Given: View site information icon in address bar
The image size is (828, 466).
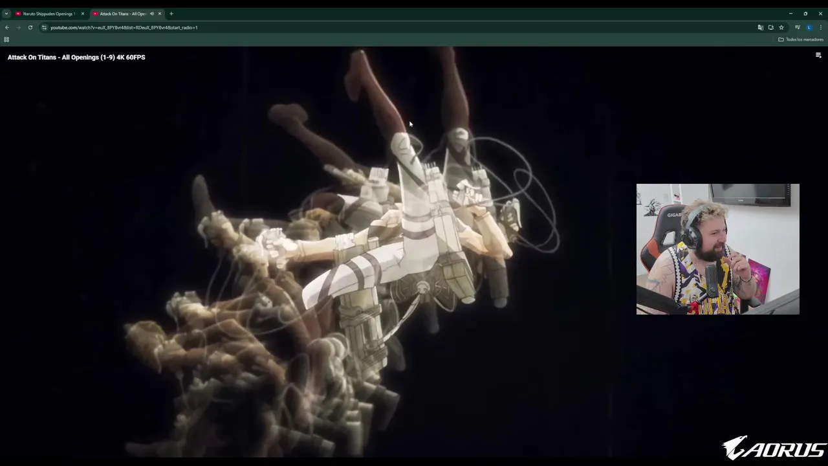Looking at the screenshot, I should click(44, 27).
